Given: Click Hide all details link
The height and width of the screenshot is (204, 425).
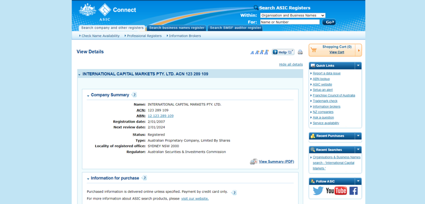Looking at the screenshot, I should tap(291, 64).
